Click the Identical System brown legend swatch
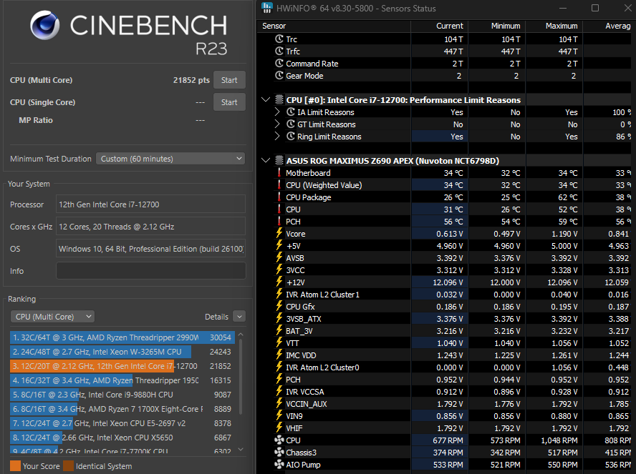 [x=68, y=466]
